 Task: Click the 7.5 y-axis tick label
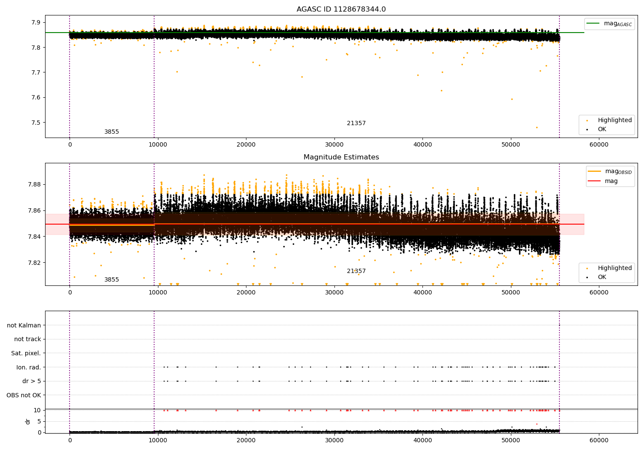click(36, 123)
